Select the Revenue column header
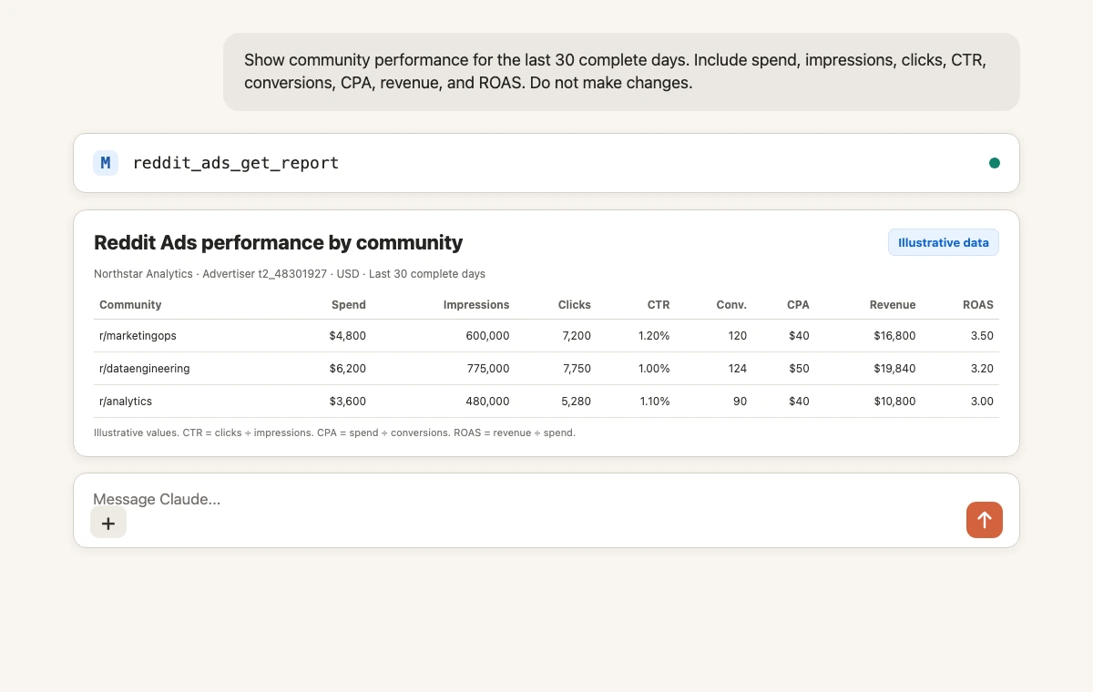The image size is (1093, 692). pyautogui.click(x=893, y=305)
